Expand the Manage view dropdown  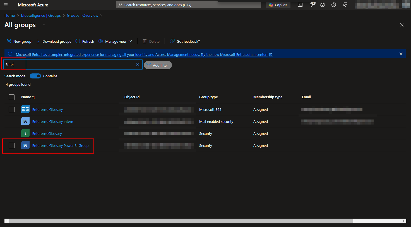tap(116, 41)
